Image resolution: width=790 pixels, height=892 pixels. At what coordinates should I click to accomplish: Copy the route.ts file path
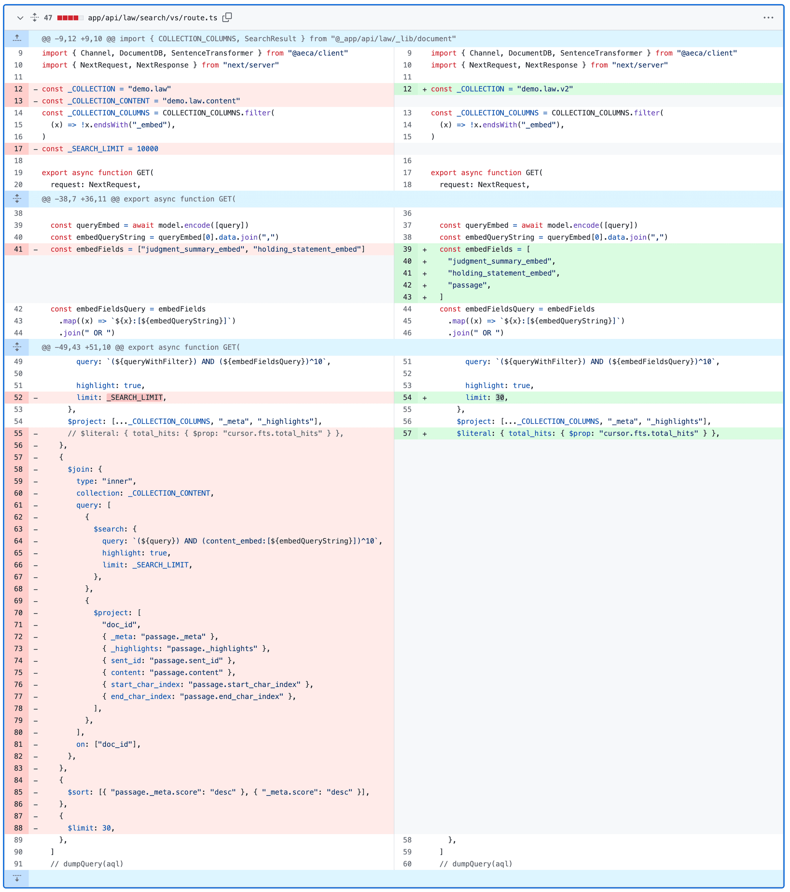[x=227, y=17]
